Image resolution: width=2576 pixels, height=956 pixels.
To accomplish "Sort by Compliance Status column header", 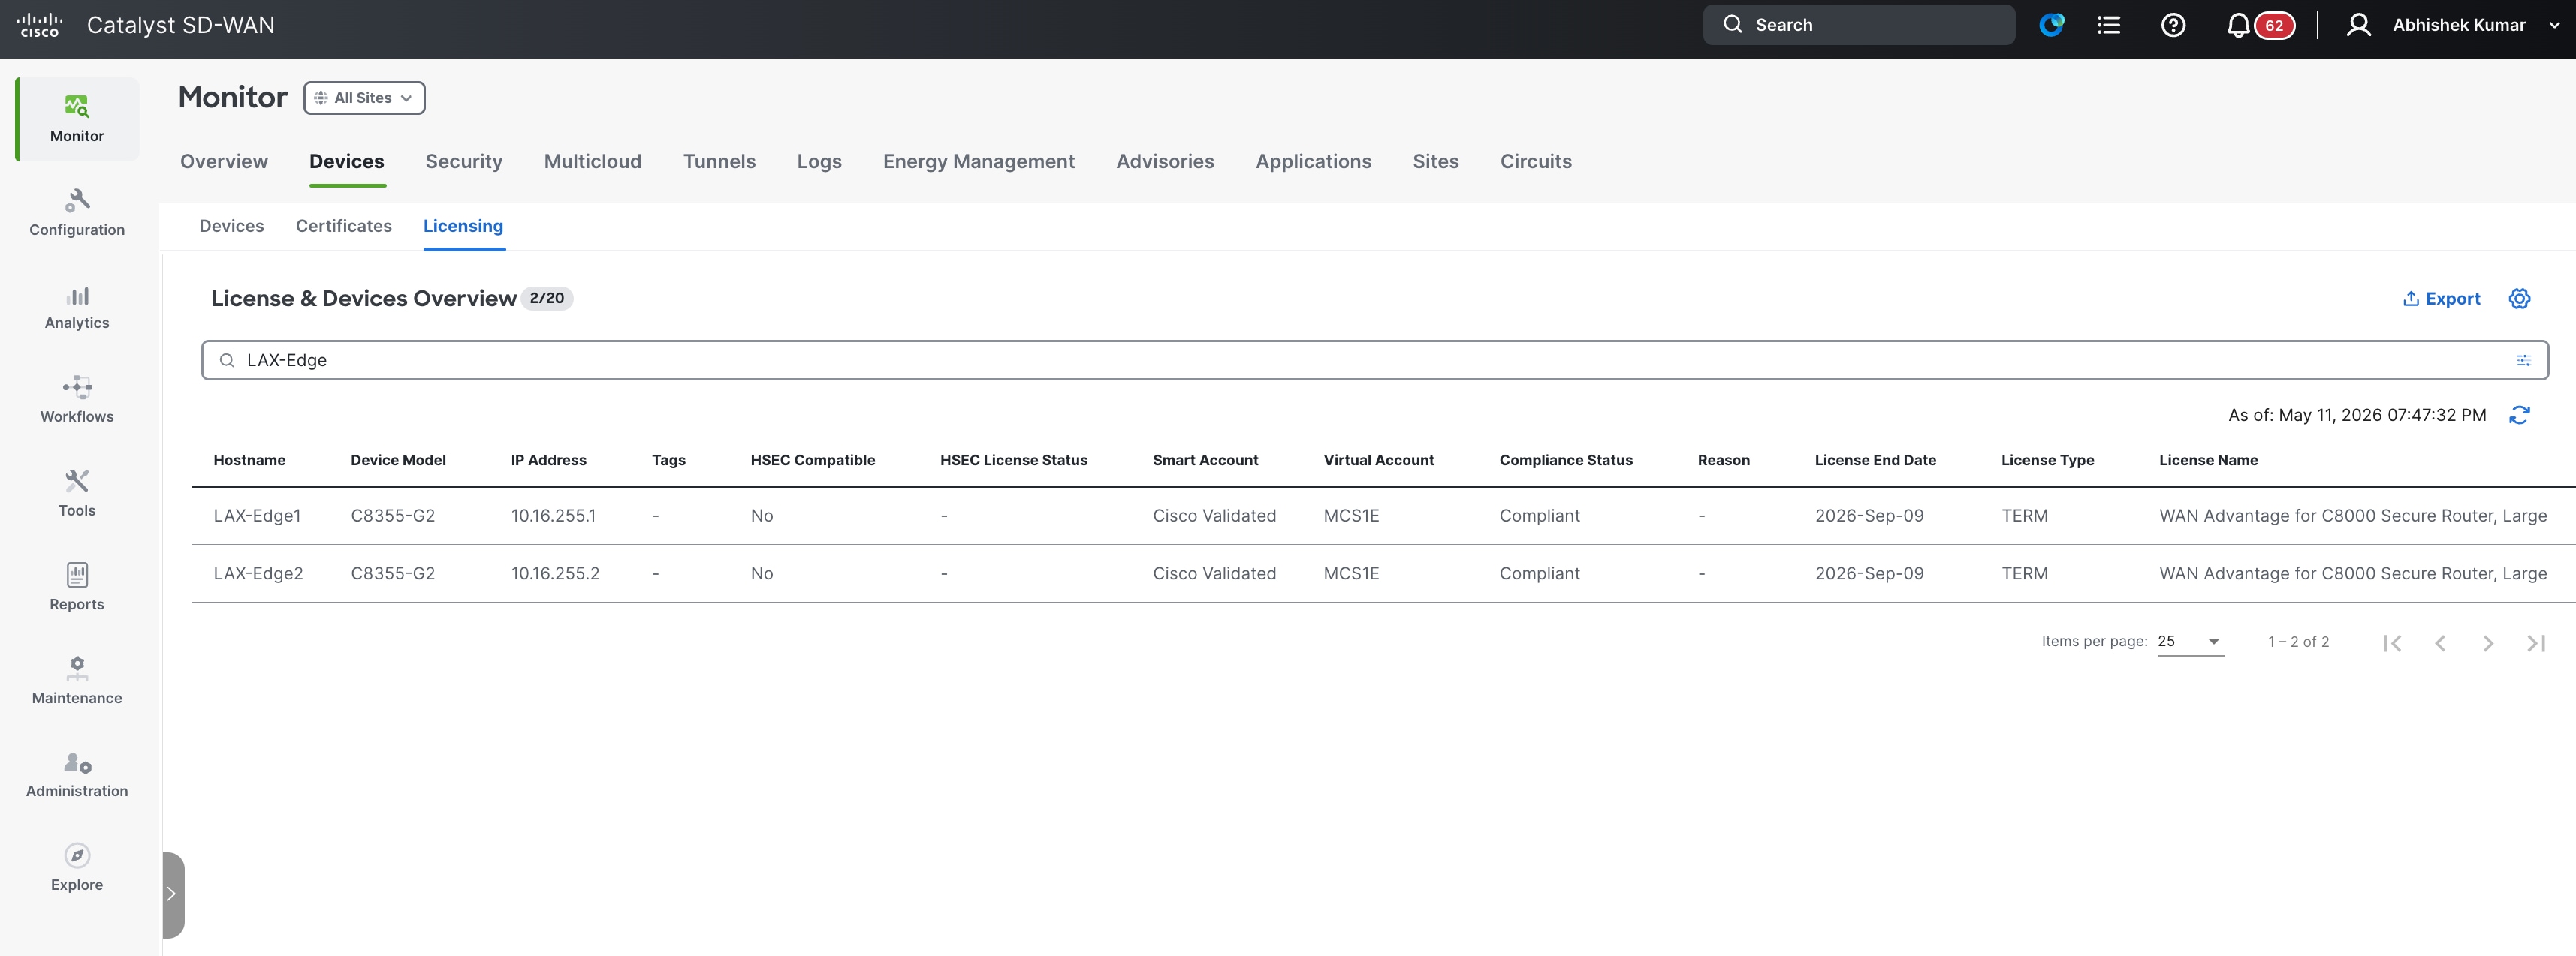I will [1565, 461].
